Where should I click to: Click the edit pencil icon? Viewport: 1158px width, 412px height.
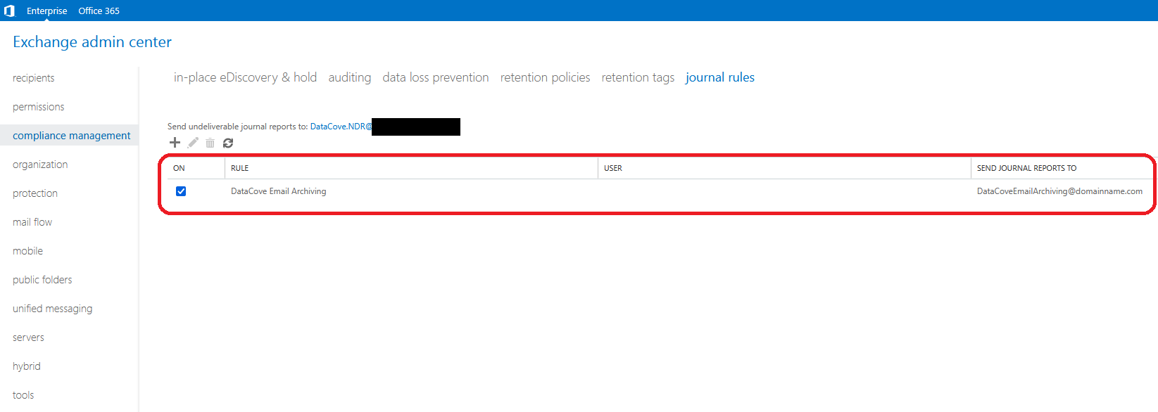(193, 143)
